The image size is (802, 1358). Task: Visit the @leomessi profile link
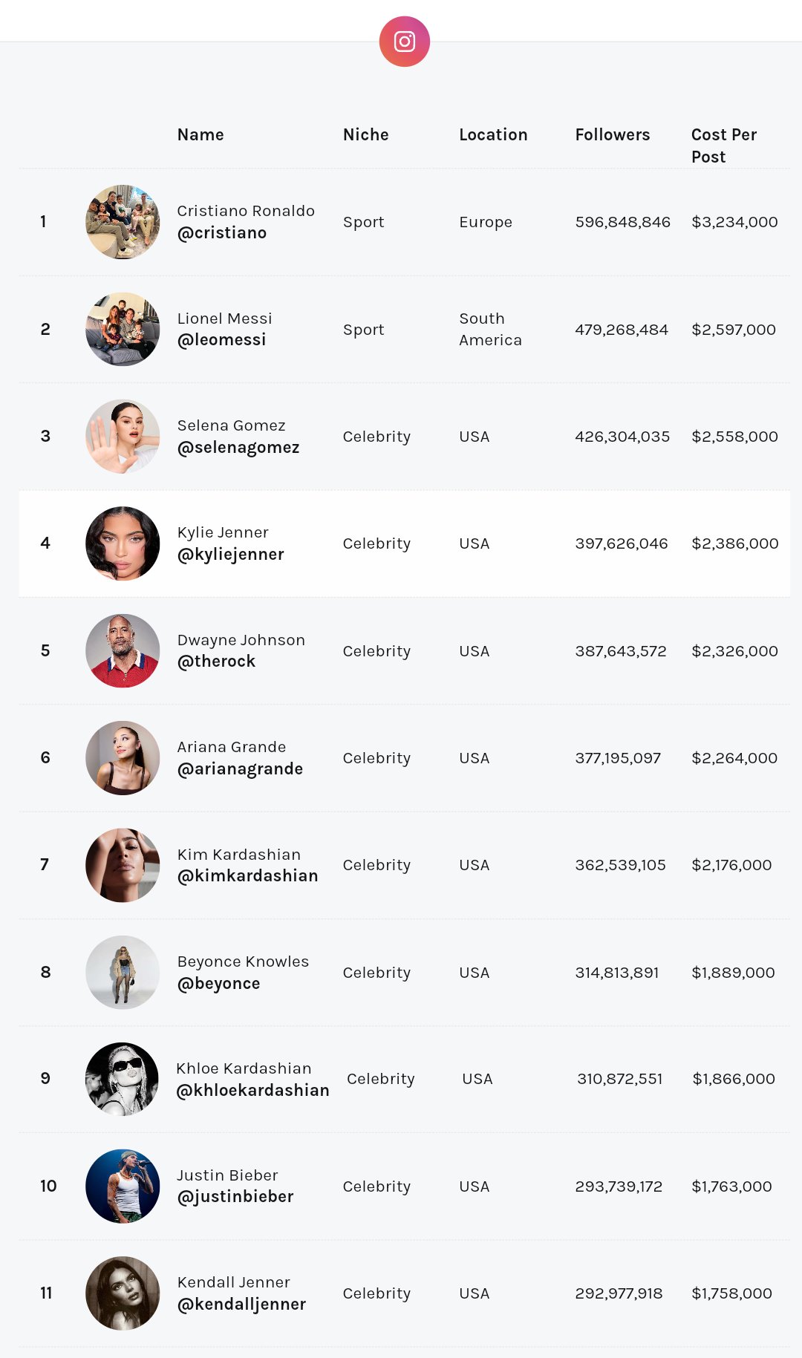221,340
